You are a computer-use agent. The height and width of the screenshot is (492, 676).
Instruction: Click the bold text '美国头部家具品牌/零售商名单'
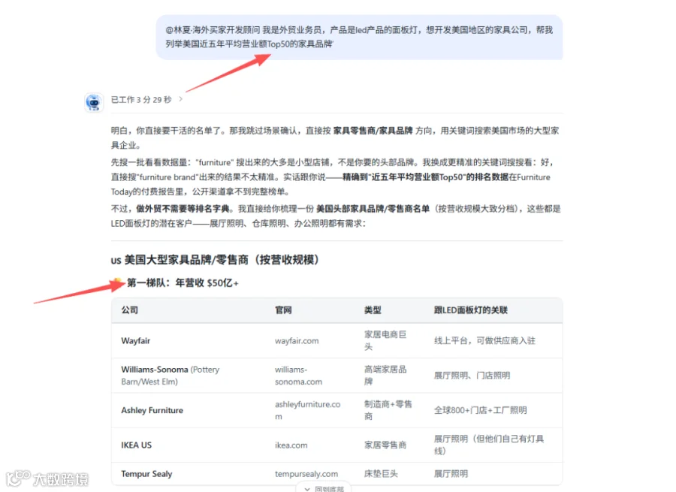coord(373,209)
